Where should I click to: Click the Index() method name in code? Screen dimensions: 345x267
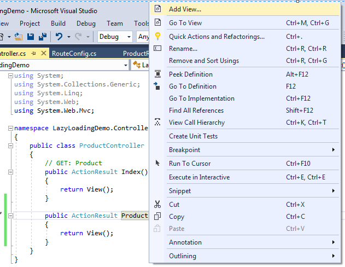pyautogui.click(x=135, y=172)
